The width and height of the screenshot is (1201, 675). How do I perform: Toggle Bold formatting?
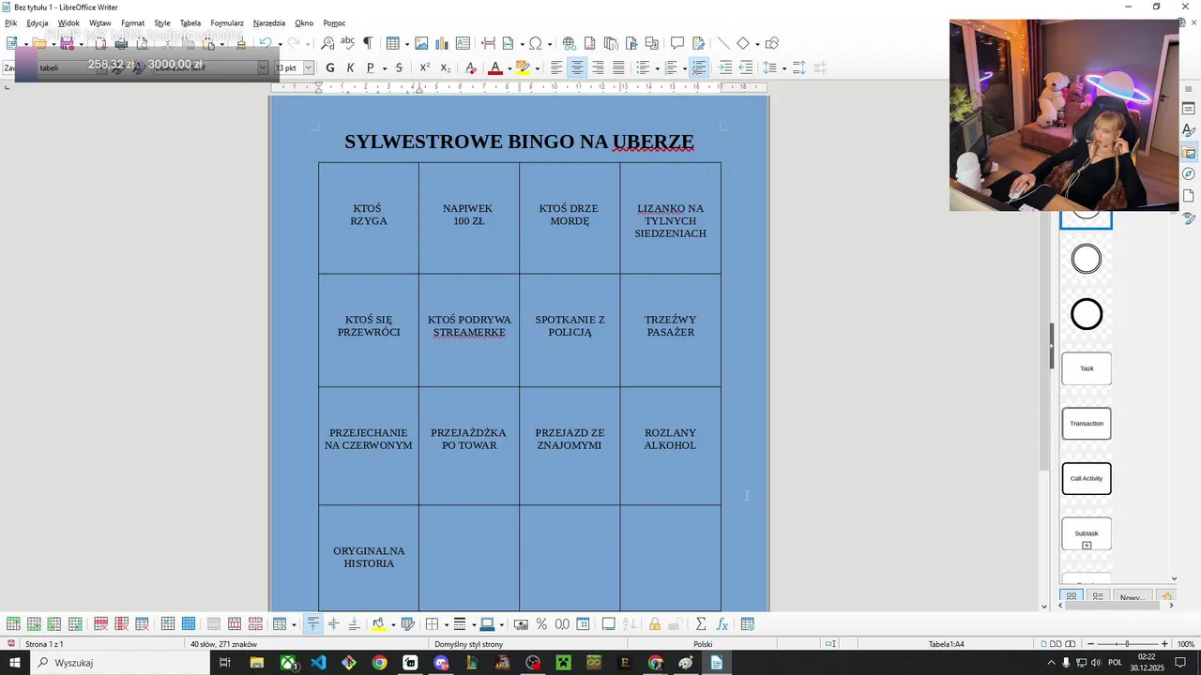329,67
